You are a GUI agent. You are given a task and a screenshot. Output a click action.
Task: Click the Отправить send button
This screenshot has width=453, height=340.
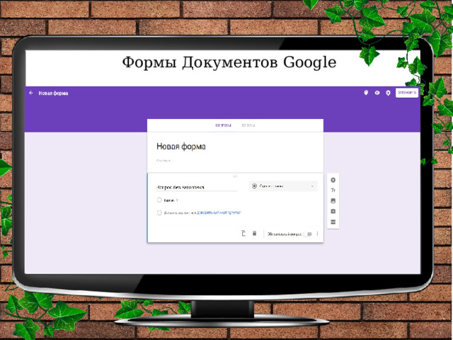click(407, 93)
